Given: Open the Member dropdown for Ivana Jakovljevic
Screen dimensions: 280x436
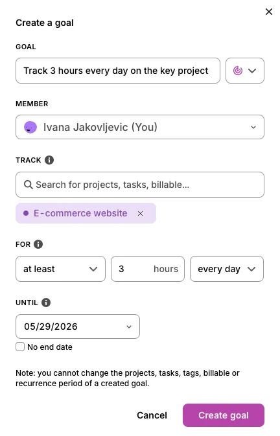Looking at the screenshot, I should pos(140,127).
